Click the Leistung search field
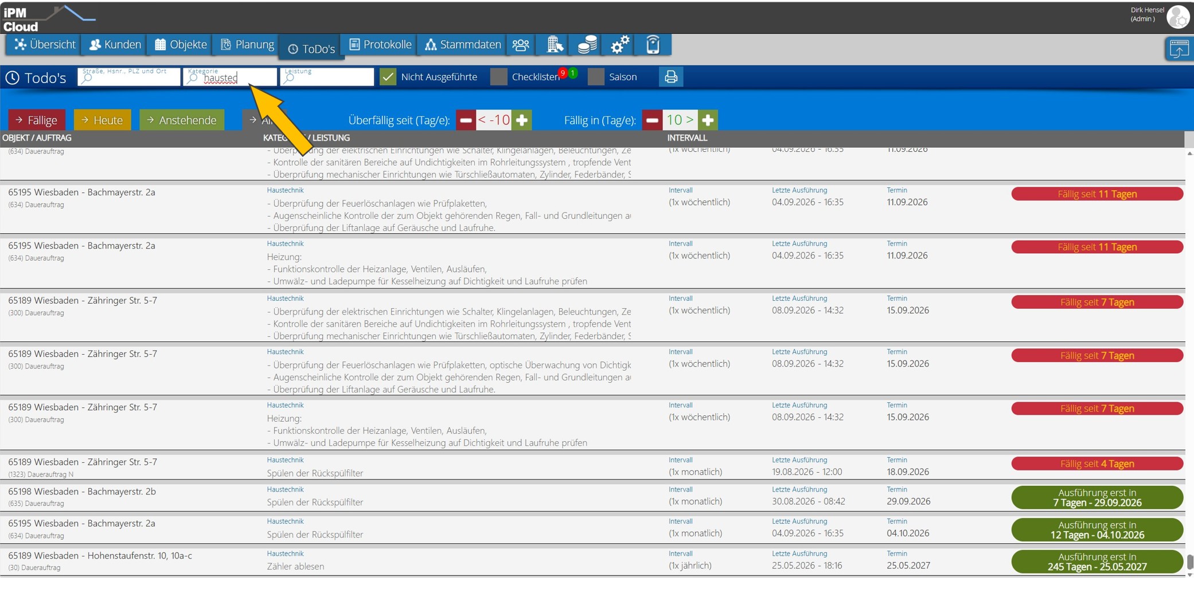This screenshot has height=597, width=1194. 327,77
